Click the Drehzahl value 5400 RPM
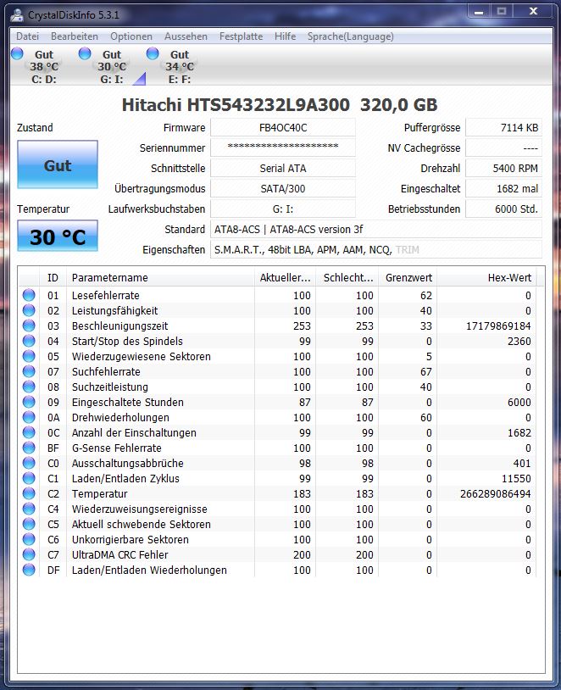The image size is (561, 690). [x=504, y=168]
